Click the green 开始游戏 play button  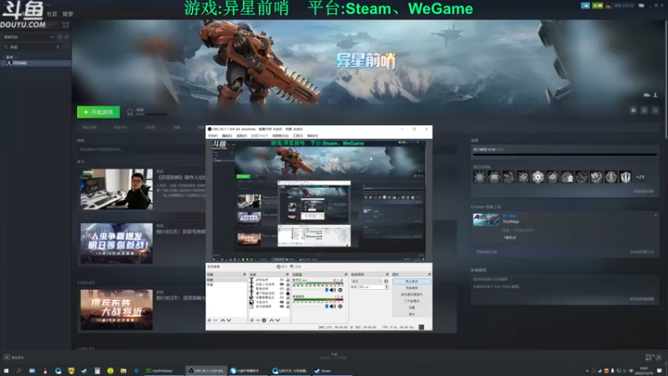tap(99, 112)
